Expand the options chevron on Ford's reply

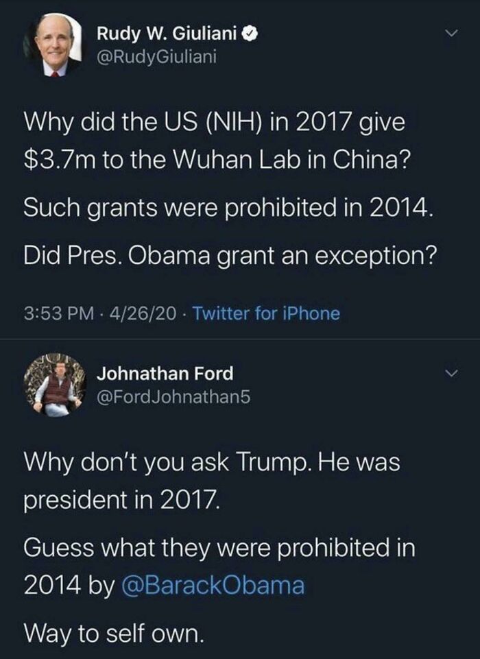coord(452,374)
